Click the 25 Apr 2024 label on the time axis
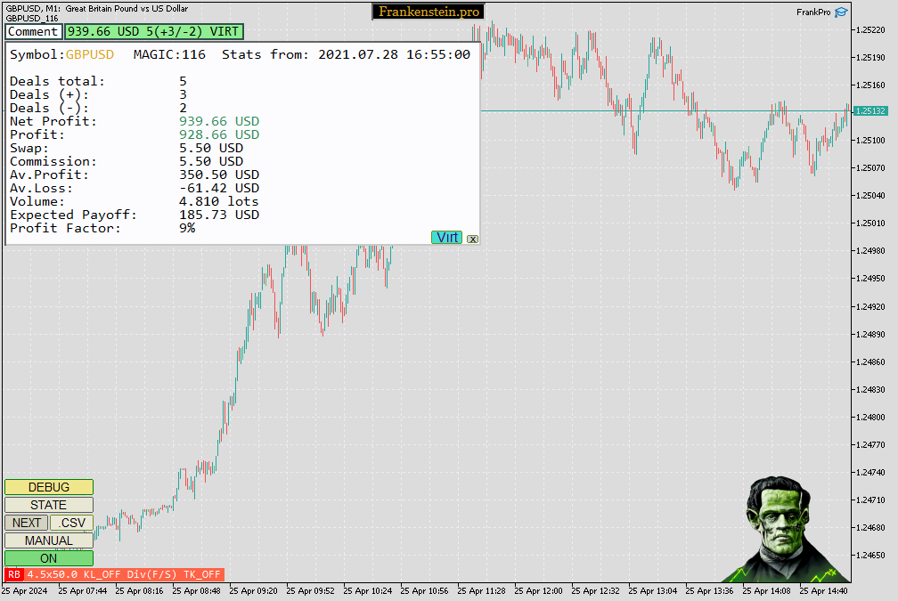 [x=24, y=590]
